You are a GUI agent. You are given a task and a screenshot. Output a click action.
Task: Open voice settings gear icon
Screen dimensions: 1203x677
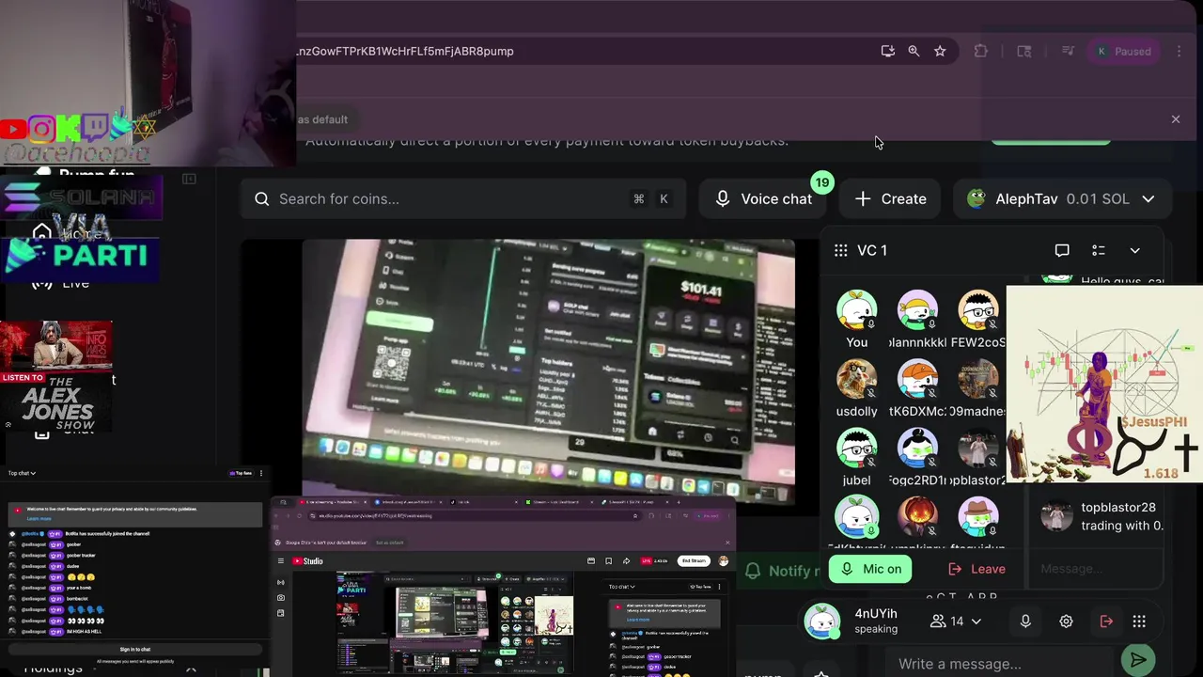[1066, 622]
